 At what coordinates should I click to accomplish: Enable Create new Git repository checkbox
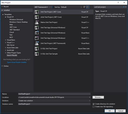click(x=93, y=107)
